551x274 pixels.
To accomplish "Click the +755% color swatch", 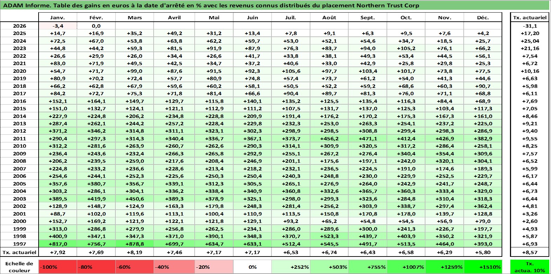I will [368, 267].
